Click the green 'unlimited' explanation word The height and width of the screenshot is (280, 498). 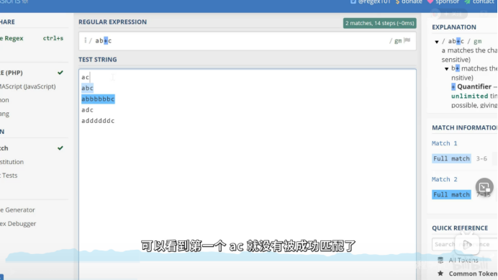pos(469,96)
